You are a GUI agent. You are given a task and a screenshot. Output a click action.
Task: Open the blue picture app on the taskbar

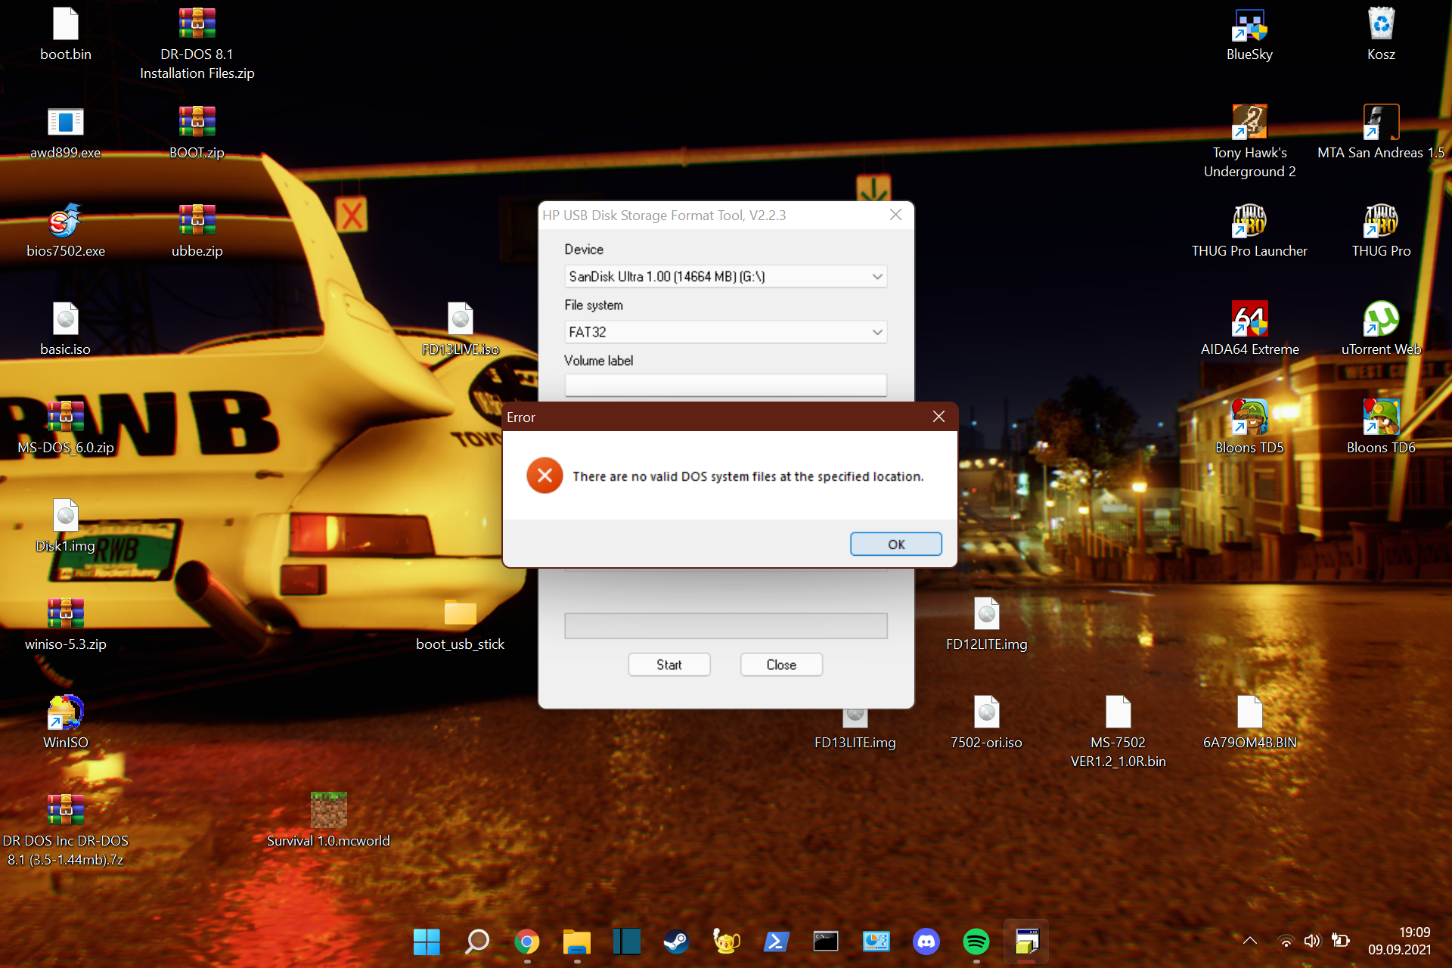[x=876, y=942]
